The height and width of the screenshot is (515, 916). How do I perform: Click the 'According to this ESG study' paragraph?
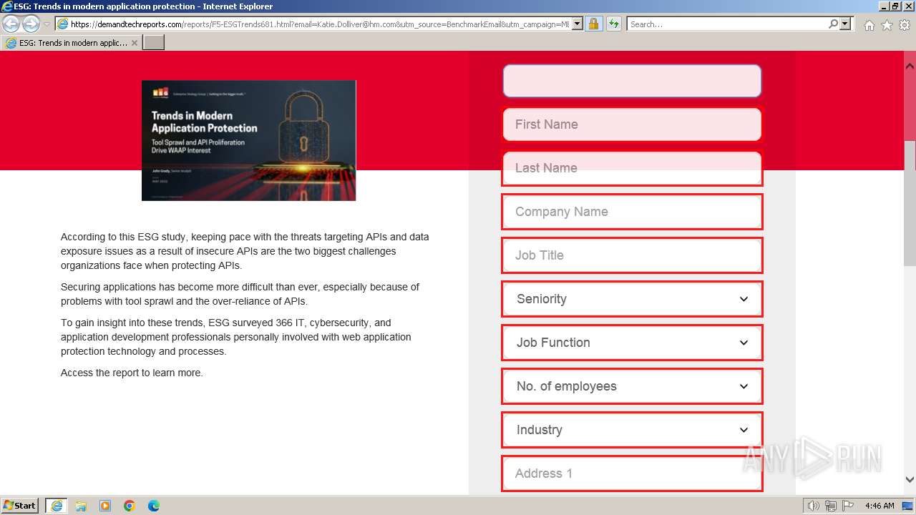point(245,251)
